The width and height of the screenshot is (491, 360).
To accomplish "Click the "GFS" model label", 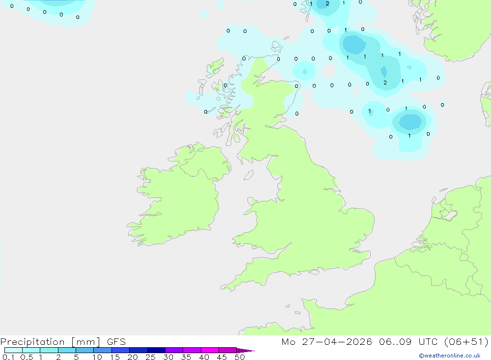I will (x=116, y=341).
